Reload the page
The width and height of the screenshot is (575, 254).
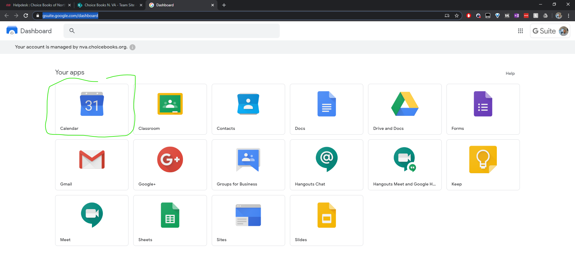click(26, 16)
